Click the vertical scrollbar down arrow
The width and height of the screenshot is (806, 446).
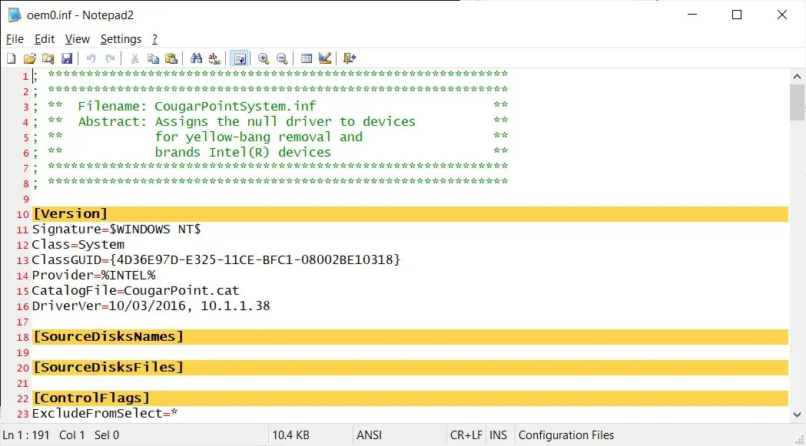click(x=798, y=415)
